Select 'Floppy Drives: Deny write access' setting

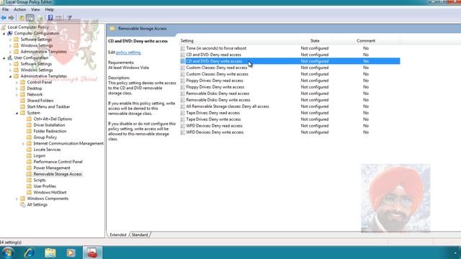pyautogui.click(x=215, y=87)
